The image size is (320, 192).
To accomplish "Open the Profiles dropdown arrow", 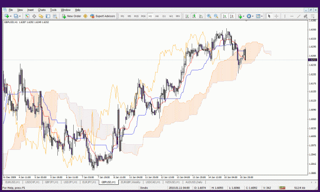I will click(x=19, y=16).
